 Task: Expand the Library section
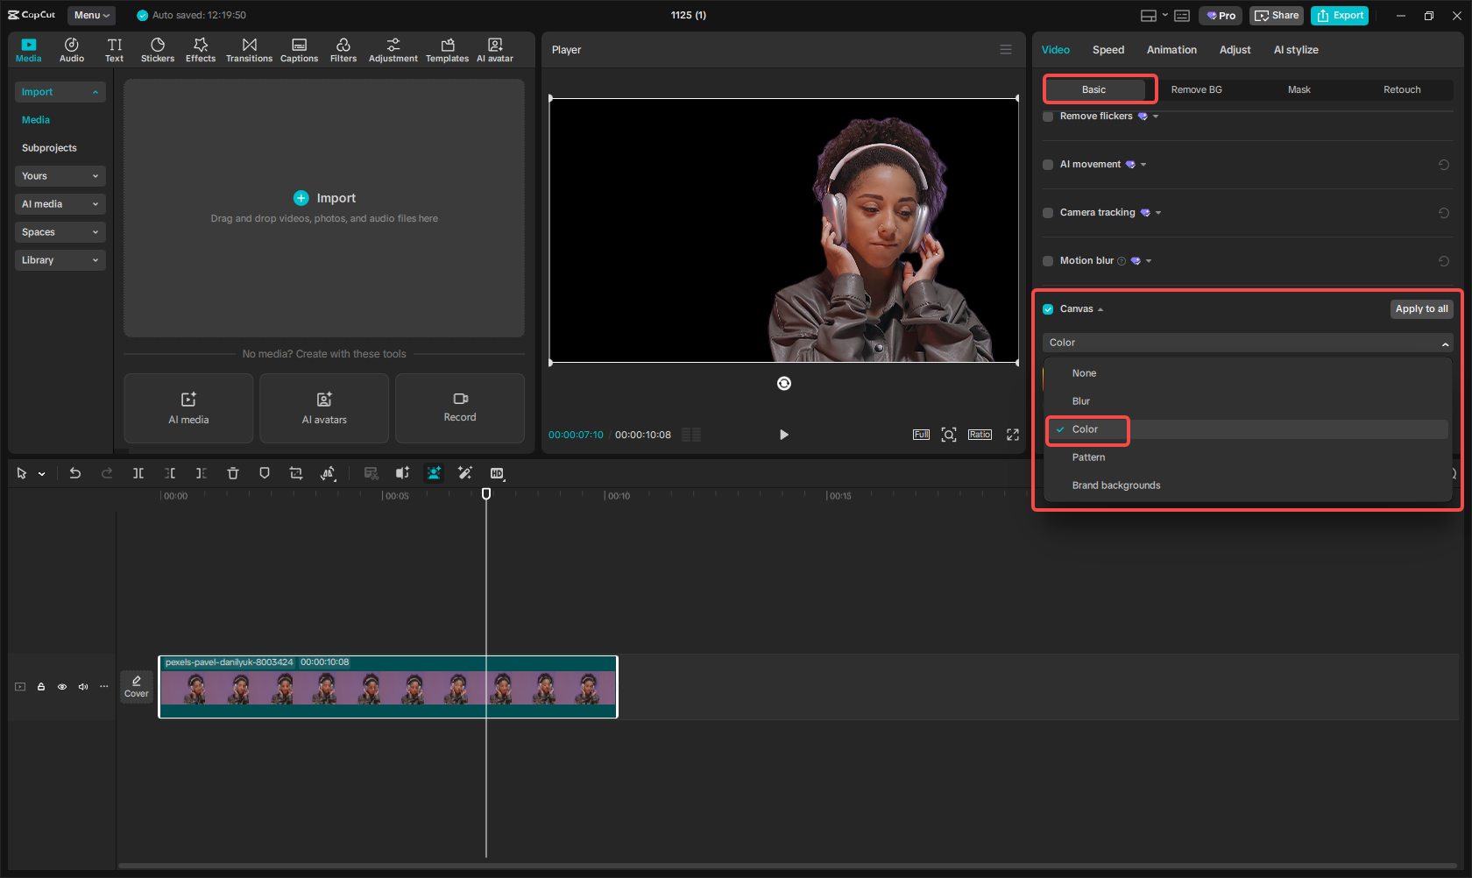60,260
